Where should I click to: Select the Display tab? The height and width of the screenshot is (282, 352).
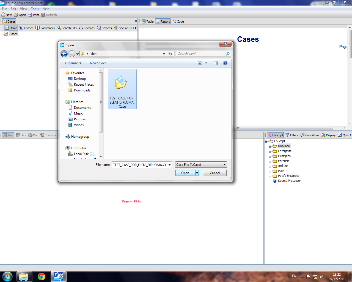pyautogui.click(x=328, y=135)
